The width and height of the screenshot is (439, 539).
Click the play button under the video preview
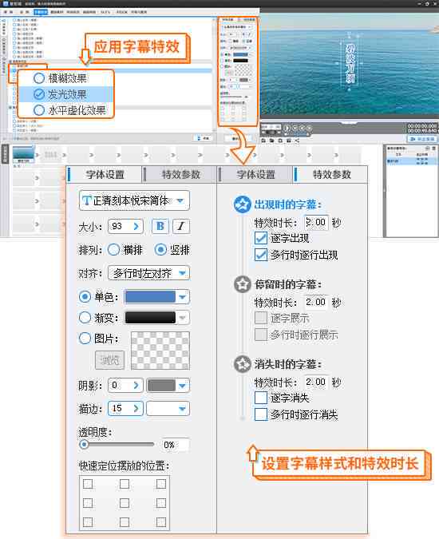click(287, 129)
